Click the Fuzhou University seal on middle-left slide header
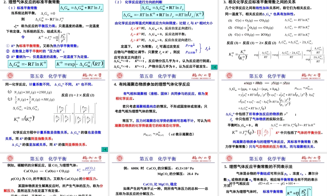327x196 pixels. point(10,76)
